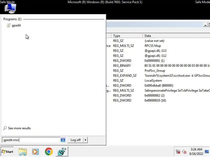Screen dimensions: 210x157
Task: Select the REG_EXPAND_SZ type cell
Action: tap(125, 76)
